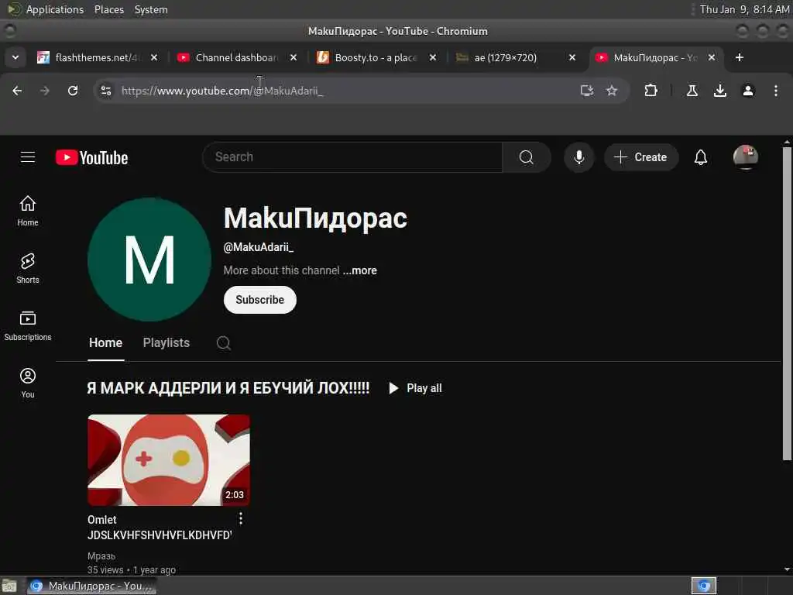Image resolution: width=793 pixels, height=595 pixels.
Task: Click the page vertical scrollbar
Action: tap(787, 304)
